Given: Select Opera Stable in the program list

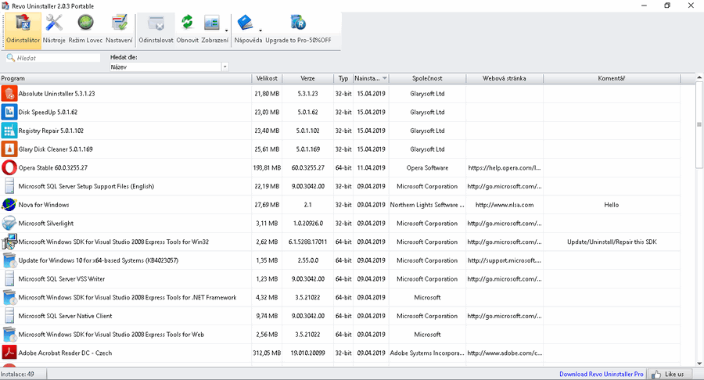Looking at the screenshot, I should point(53,167).
